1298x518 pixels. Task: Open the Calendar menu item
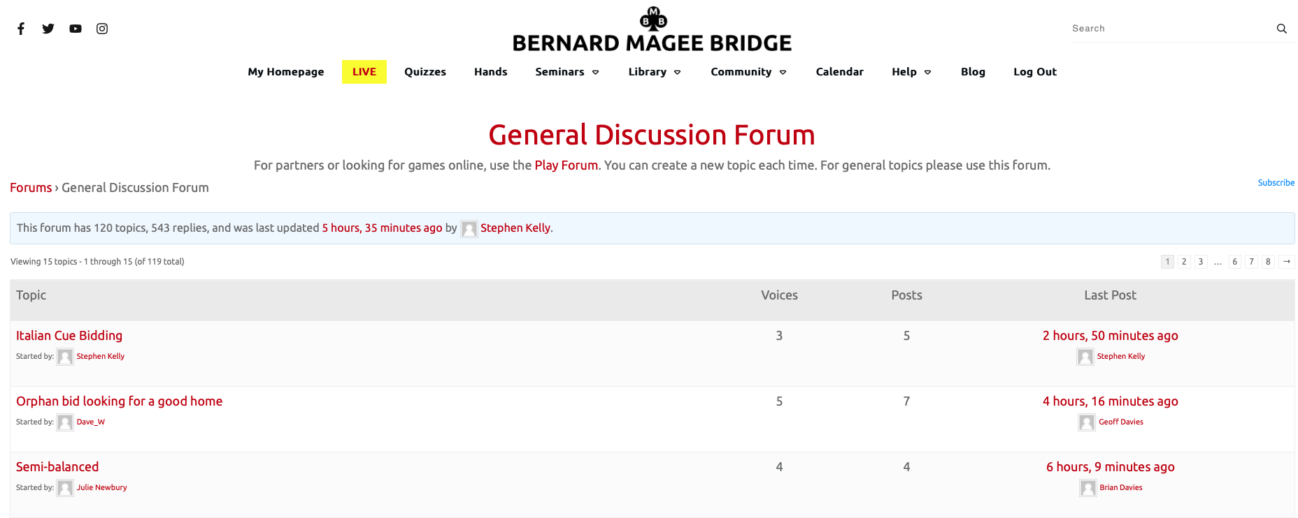pyautogui.click(x=839, y=72)
